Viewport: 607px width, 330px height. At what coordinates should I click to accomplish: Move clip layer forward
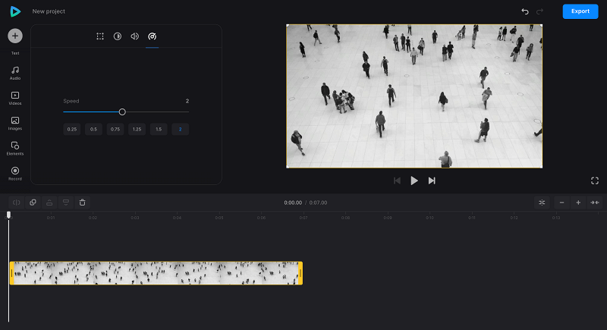(49, 203)
